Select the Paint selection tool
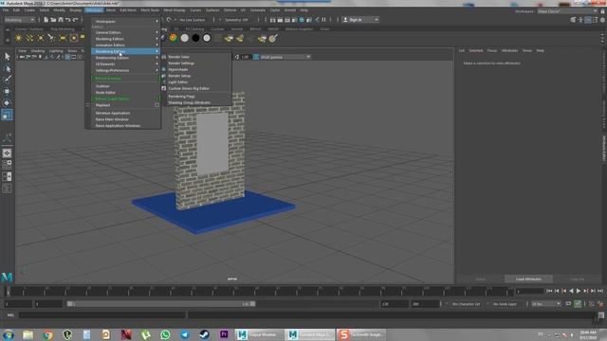607x341 pixels. pos(7,80)
